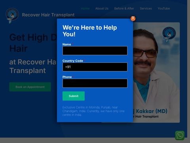Click the Book an Appointment button
The width and height of the screenshot is (190, 143).
click(30, 87)
